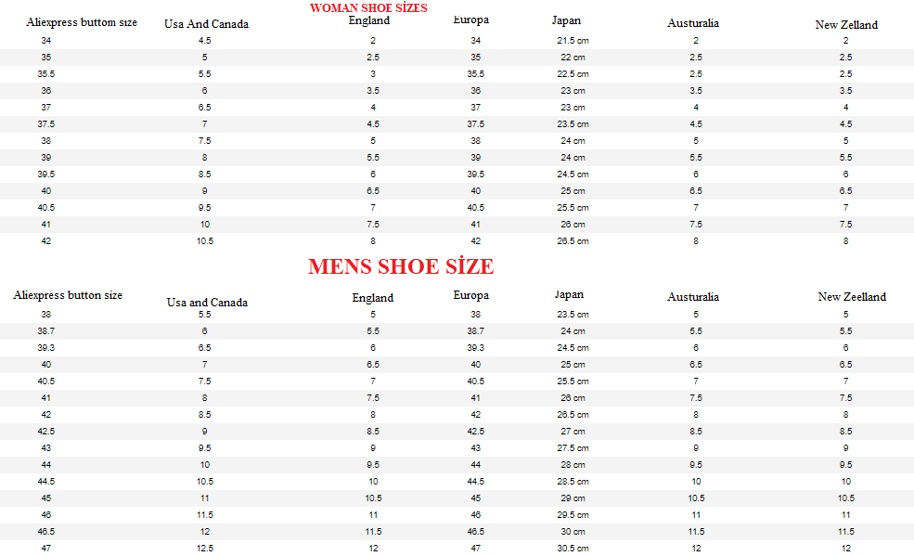
Task: Click the England header in men's table
Action: point(373,298)
